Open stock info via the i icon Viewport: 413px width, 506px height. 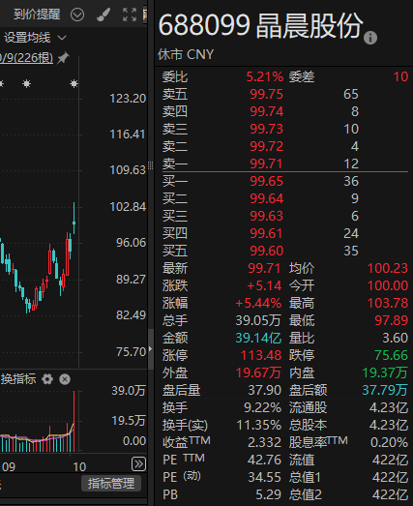tap(370, 38)
